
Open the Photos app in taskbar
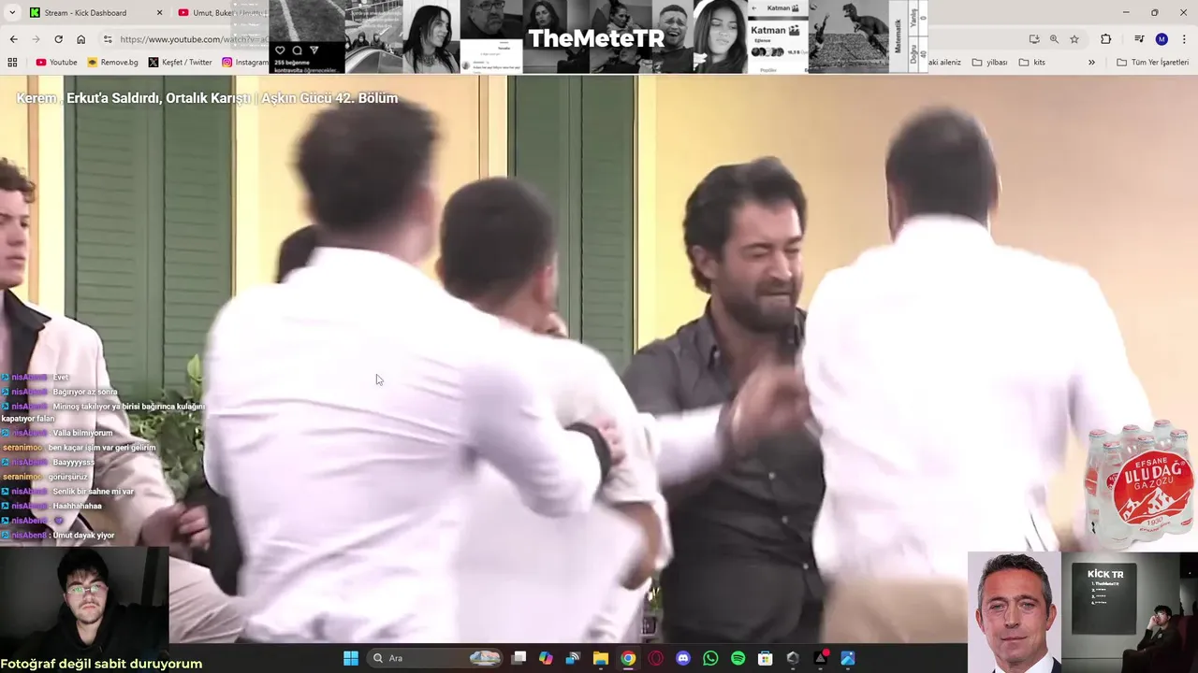click(x=848, y=658)
